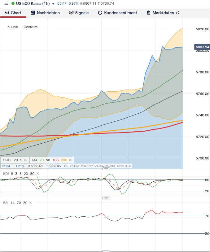Click the RSI 30 level axis label

[207, 234]
